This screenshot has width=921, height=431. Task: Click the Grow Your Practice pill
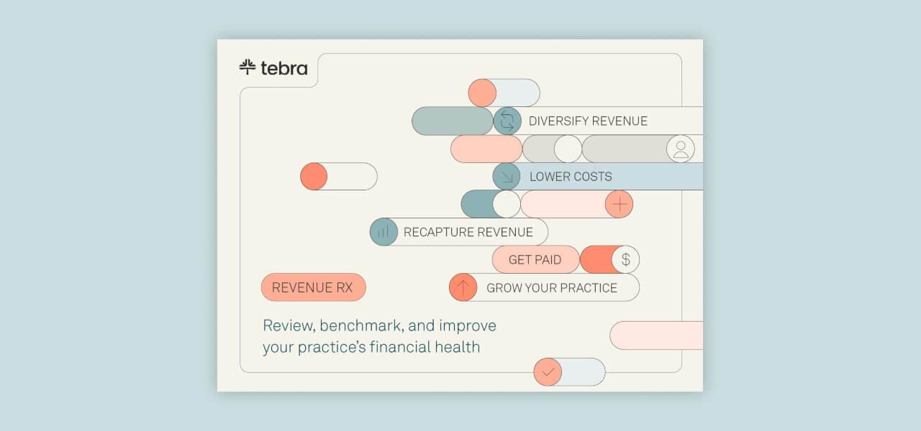tap(552, 287)
